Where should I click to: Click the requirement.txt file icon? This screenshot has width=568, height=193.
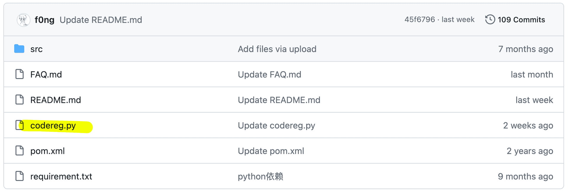click(x=20, y=176)
